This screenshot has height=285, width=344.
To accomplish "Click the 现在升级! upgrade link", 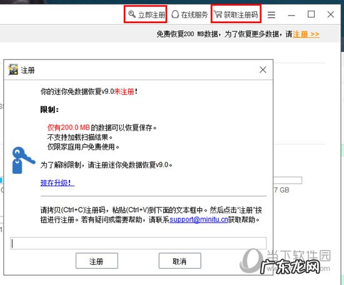I will click(58, 182).
